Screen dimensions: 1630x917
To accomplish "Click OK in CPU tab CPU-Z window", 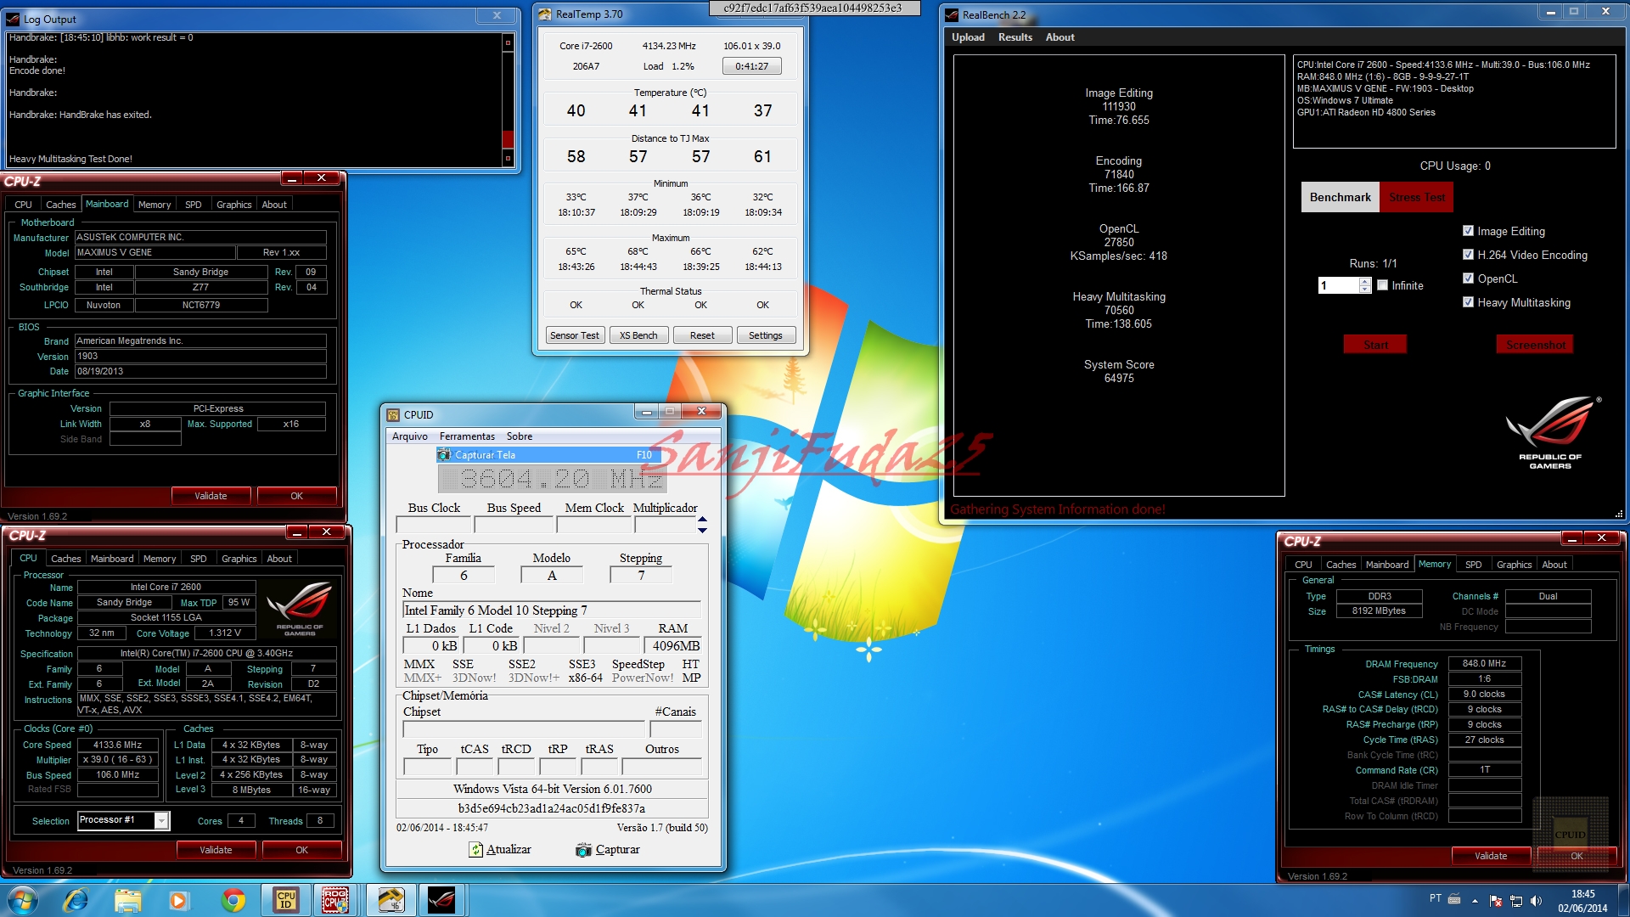I will (x=301, y=850).
